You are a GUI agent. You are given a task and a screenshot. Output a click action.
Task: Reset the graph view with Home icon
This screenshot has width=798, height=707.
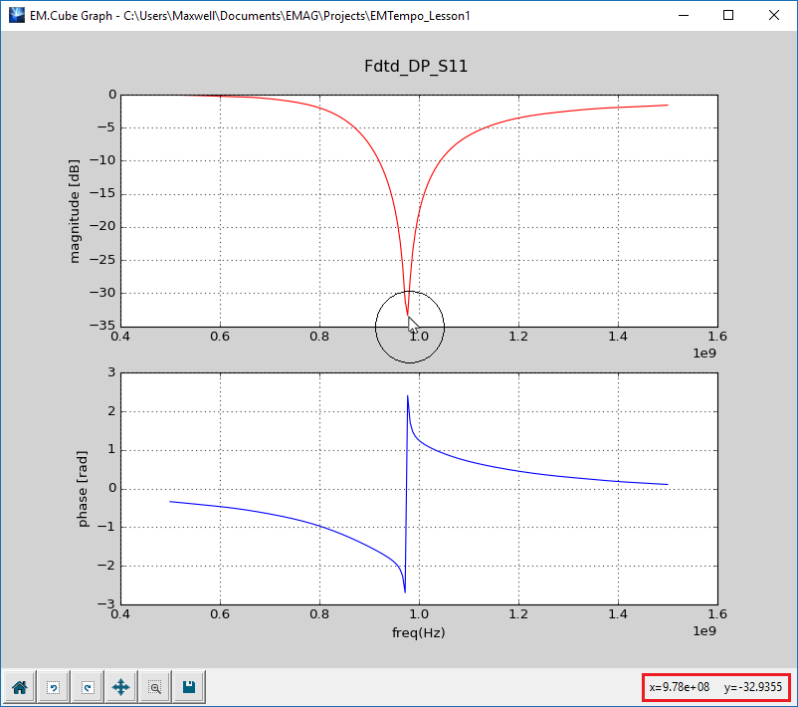pos(20,688)
